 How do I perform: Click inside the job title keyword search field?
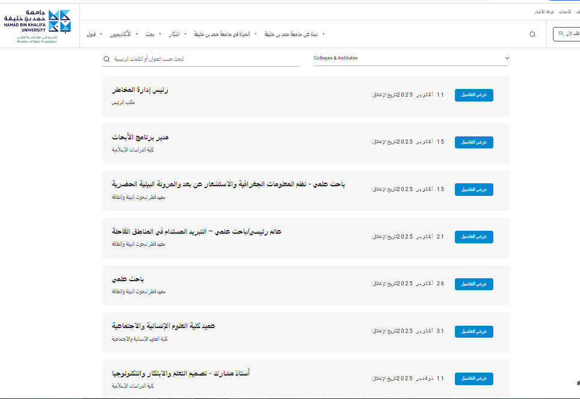pyautogui.click(x=205, y=59)
